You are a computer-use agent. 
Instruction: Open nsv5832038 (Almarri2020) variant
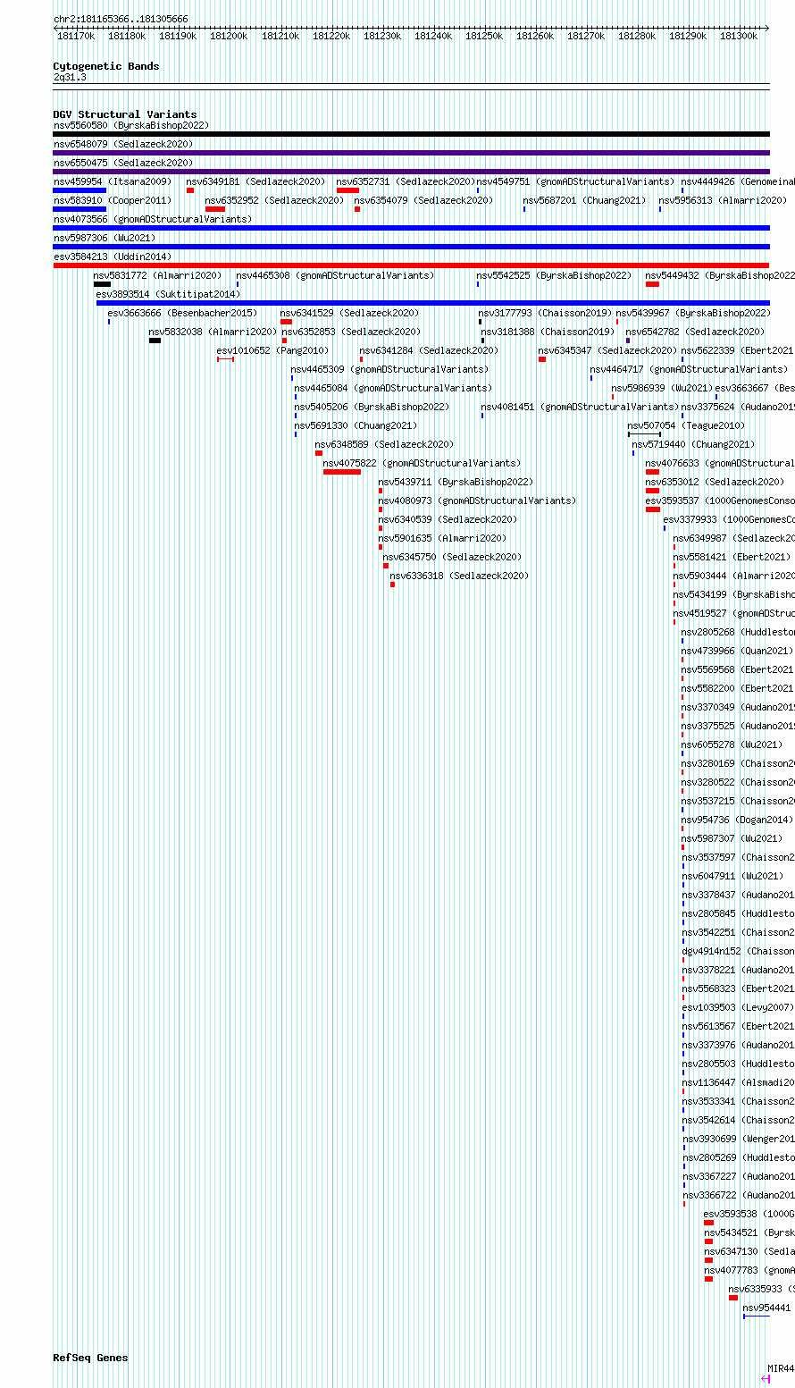tap(213, 332)
